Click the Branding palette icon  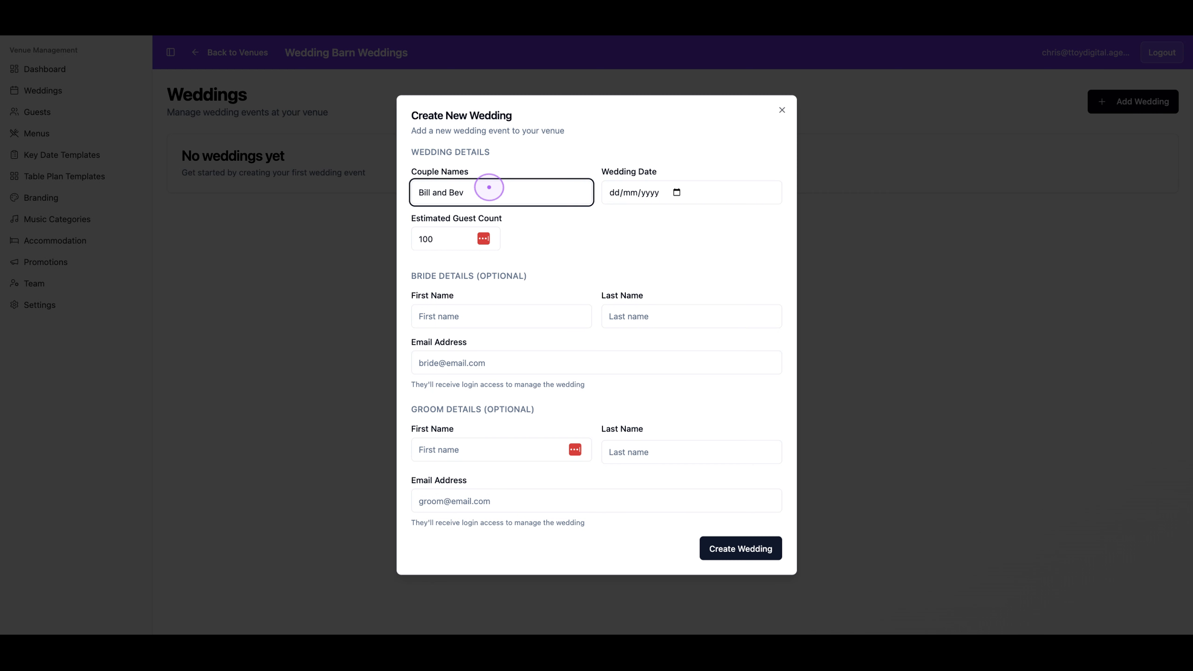[x=14, y=198]
